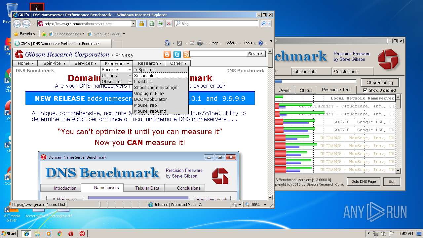Open the zoom level 100% dropdown
Screen dimensions: 423x238
[x=265, y=205]
